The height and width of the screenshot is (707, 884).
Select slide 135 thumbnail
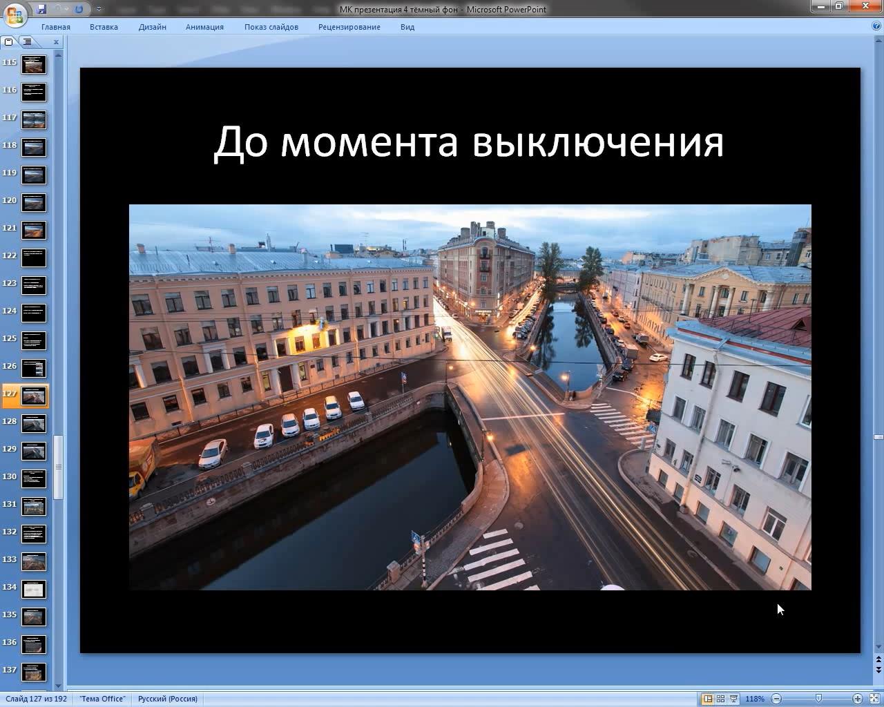pos(34,617)
